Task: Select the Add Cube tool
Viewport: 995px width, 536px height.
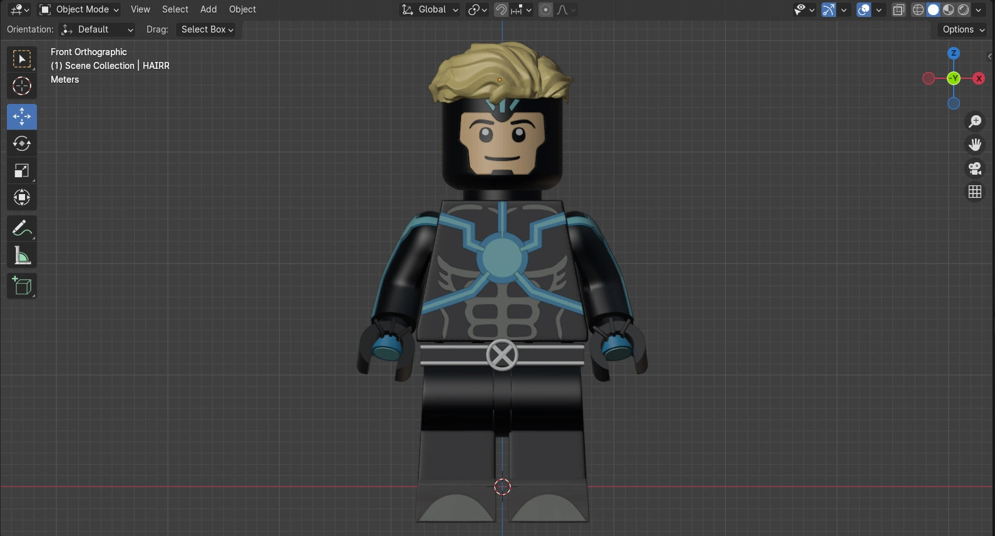Action: [22, 286]
